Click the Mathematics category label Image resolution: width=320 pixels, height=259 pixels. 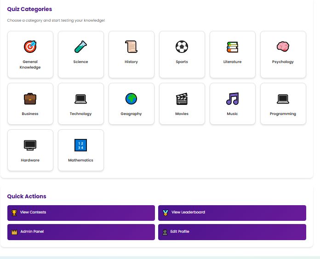coord(80,160)
